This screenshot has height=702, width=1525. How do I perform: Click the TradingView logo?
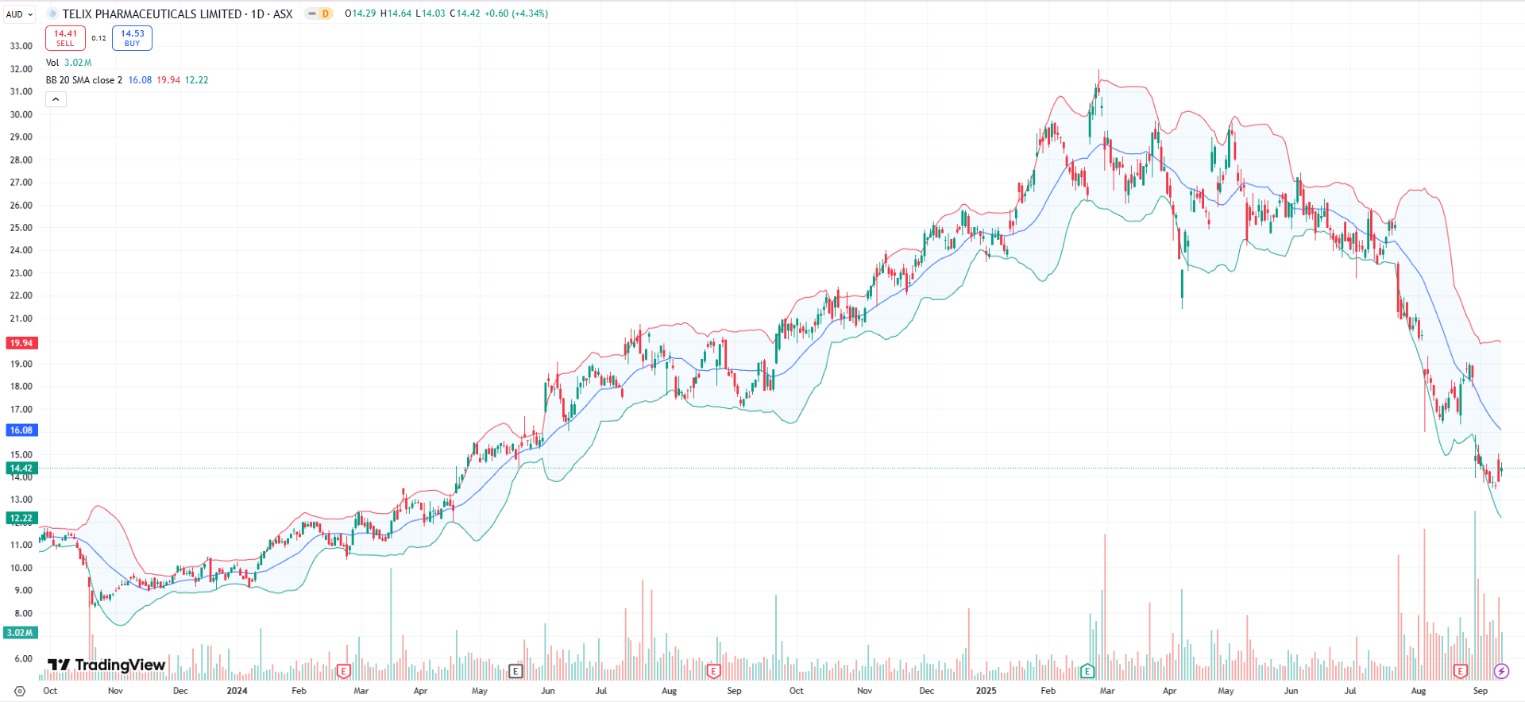point(106,665)
